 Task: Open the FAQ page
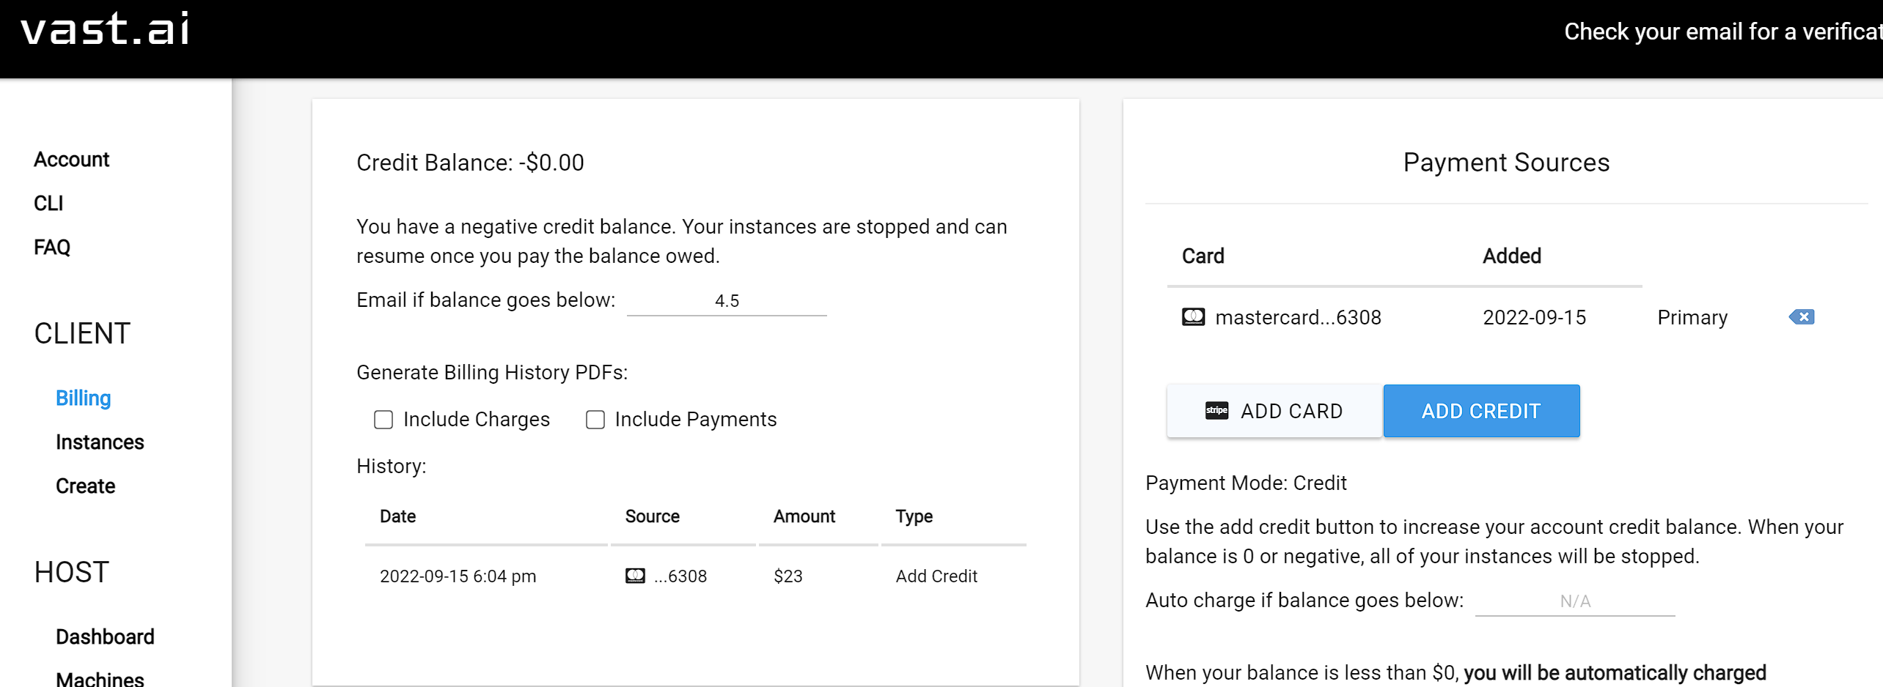(x=52, y=248)
